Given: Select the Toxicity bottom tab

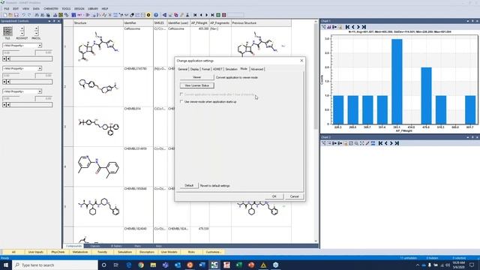Looking at the screenshot, I should click(x=102, y=252).
